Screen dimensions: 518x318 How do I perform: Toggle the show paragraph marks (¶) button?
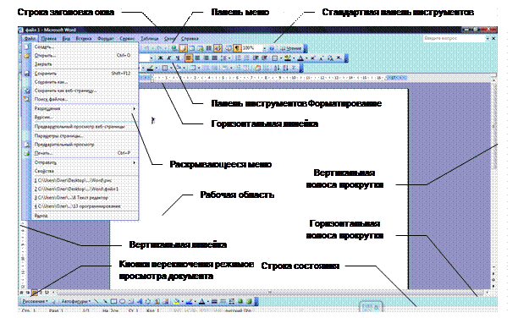pos(237,48)
